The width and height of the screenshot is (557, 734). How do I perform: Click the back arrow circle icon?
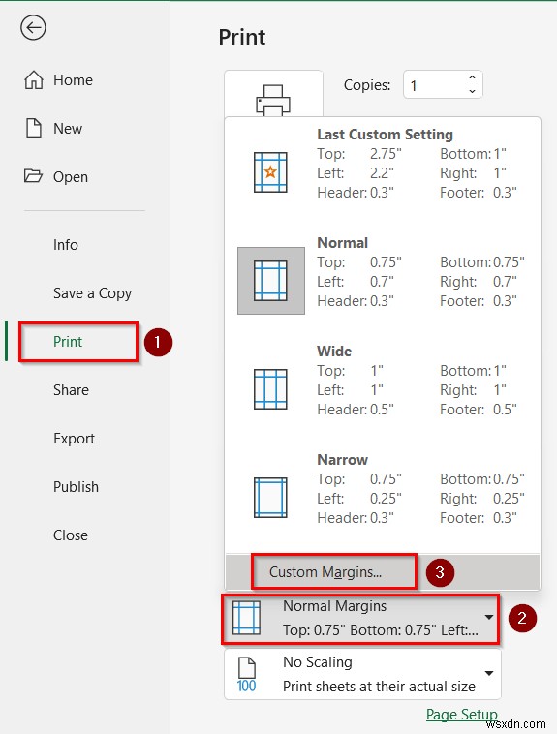[x=33, y=28]
